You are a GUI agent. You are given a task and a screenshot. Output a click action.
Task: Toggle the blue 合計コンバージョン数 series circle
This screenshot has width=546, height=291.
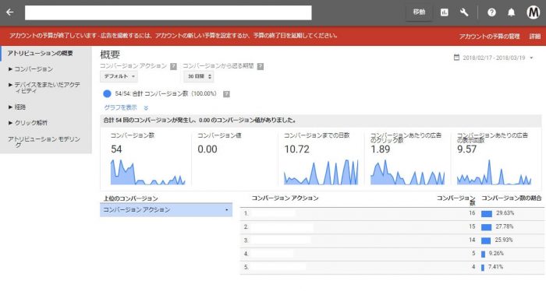(108, 94)
